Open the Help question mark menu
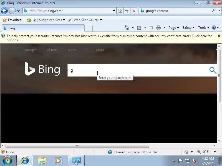222x166 pixels. (x=215, y=28)
